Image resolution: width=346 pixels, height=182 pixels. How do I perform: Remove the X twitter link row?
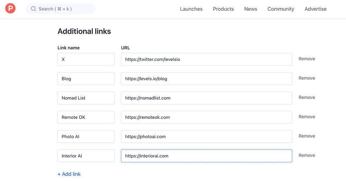[x=307, y=59]
